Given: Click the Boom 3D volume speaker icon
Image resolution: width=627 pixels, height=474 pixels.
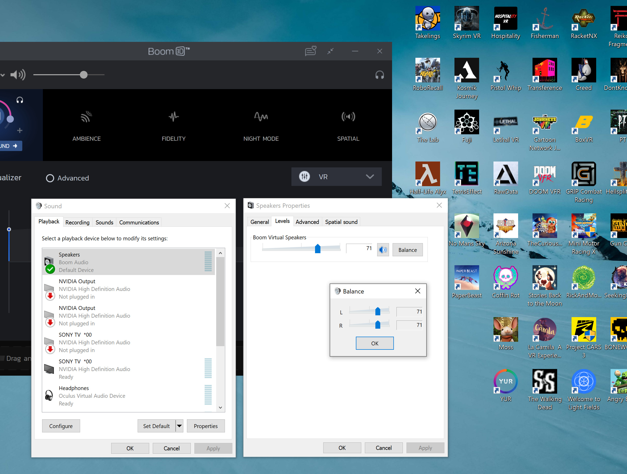Looking at the screenshot, I should coord(18,75).
